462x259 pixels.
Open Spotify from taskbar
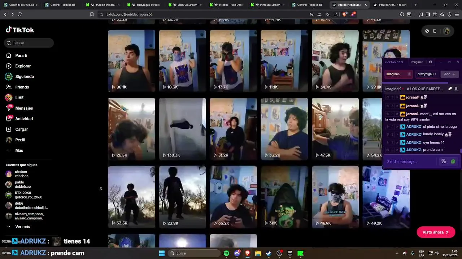[226, 253]
